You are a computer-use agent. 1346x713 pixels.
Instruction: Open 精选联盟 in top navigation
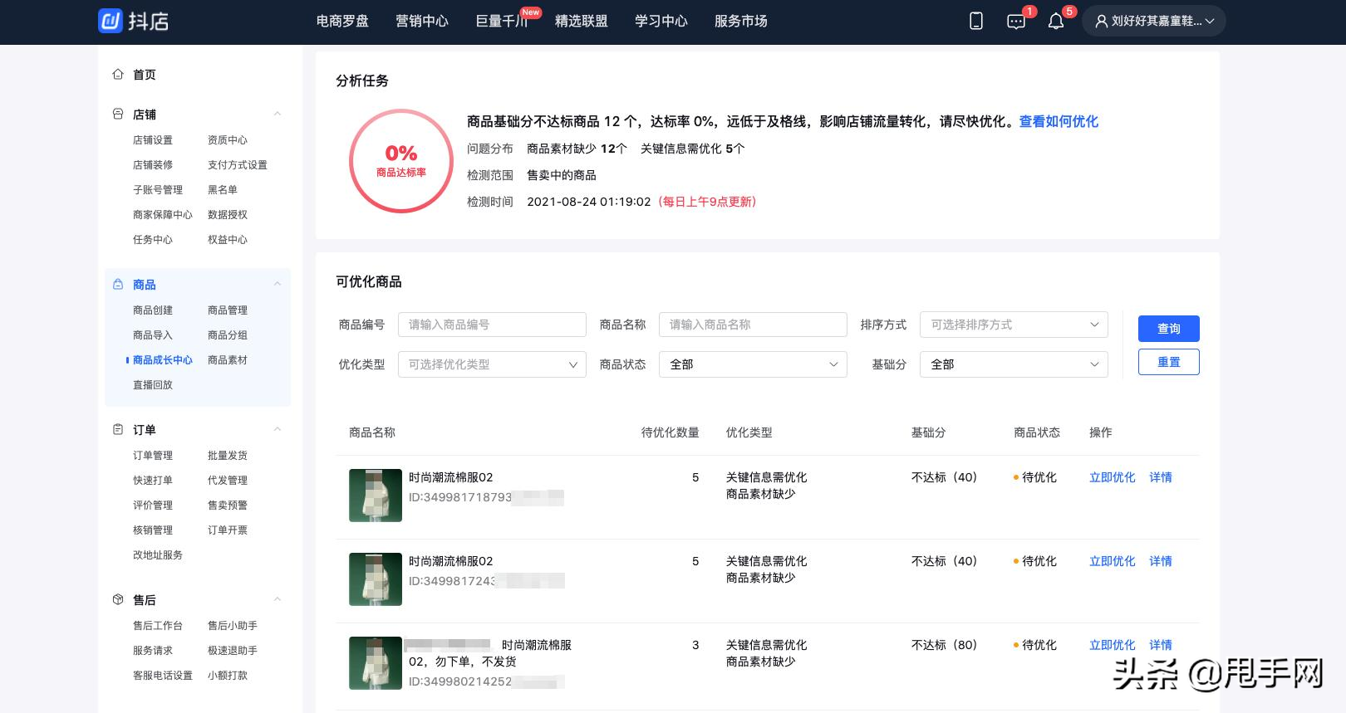[582, 22]
